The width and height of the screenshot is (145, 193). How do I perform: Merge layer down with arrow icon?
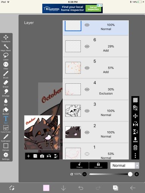(x=135, y=139)
